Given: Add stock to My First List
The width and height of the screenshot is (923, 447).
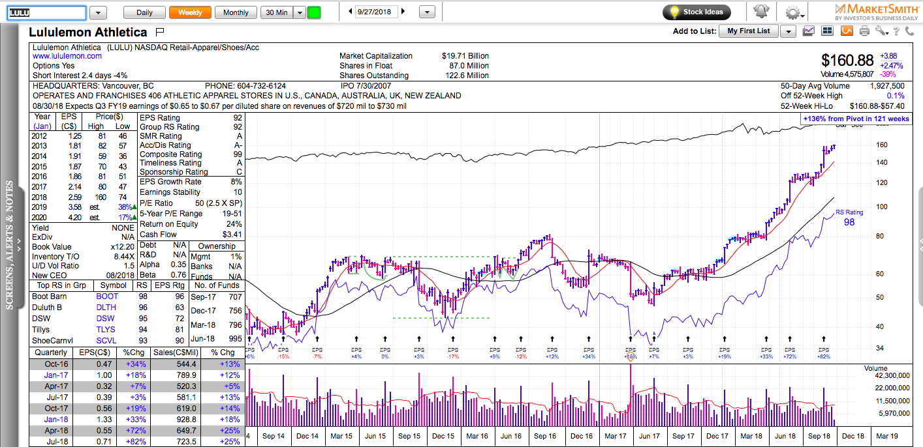Looking at the screenshot, I should (749, 31).
